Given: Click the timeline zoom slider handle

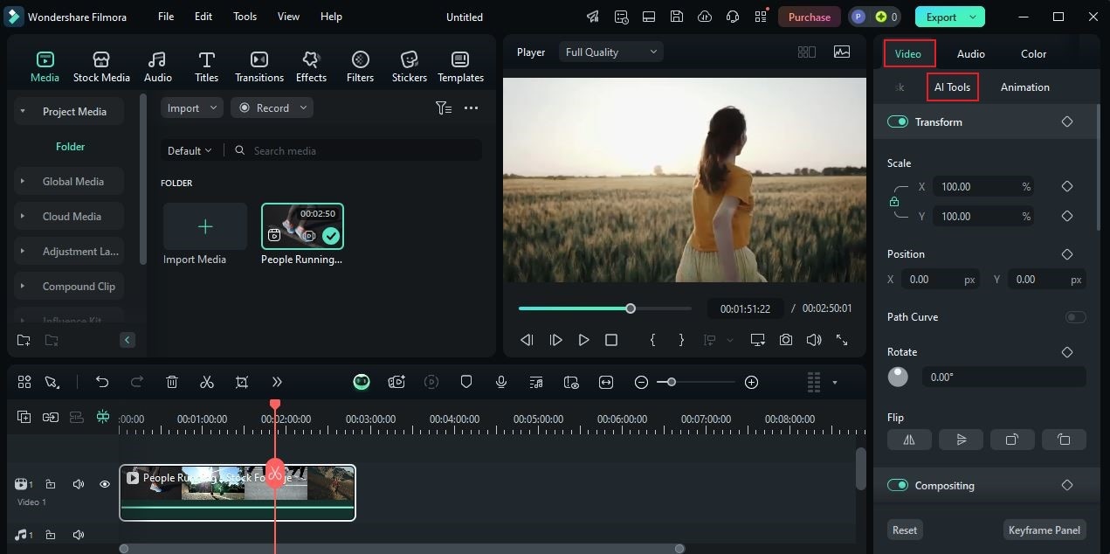Looking at the screenshot, I should click(671, 382).
